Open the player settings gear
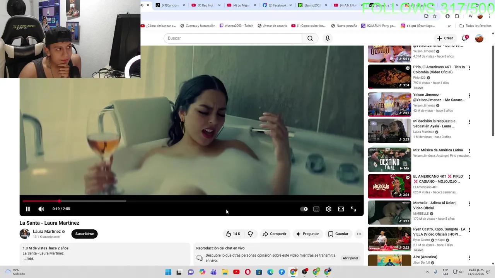495x278 pixels. 329,209
